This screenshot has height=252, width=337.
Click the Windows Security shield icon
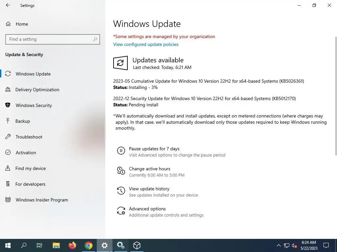point(8,105)
